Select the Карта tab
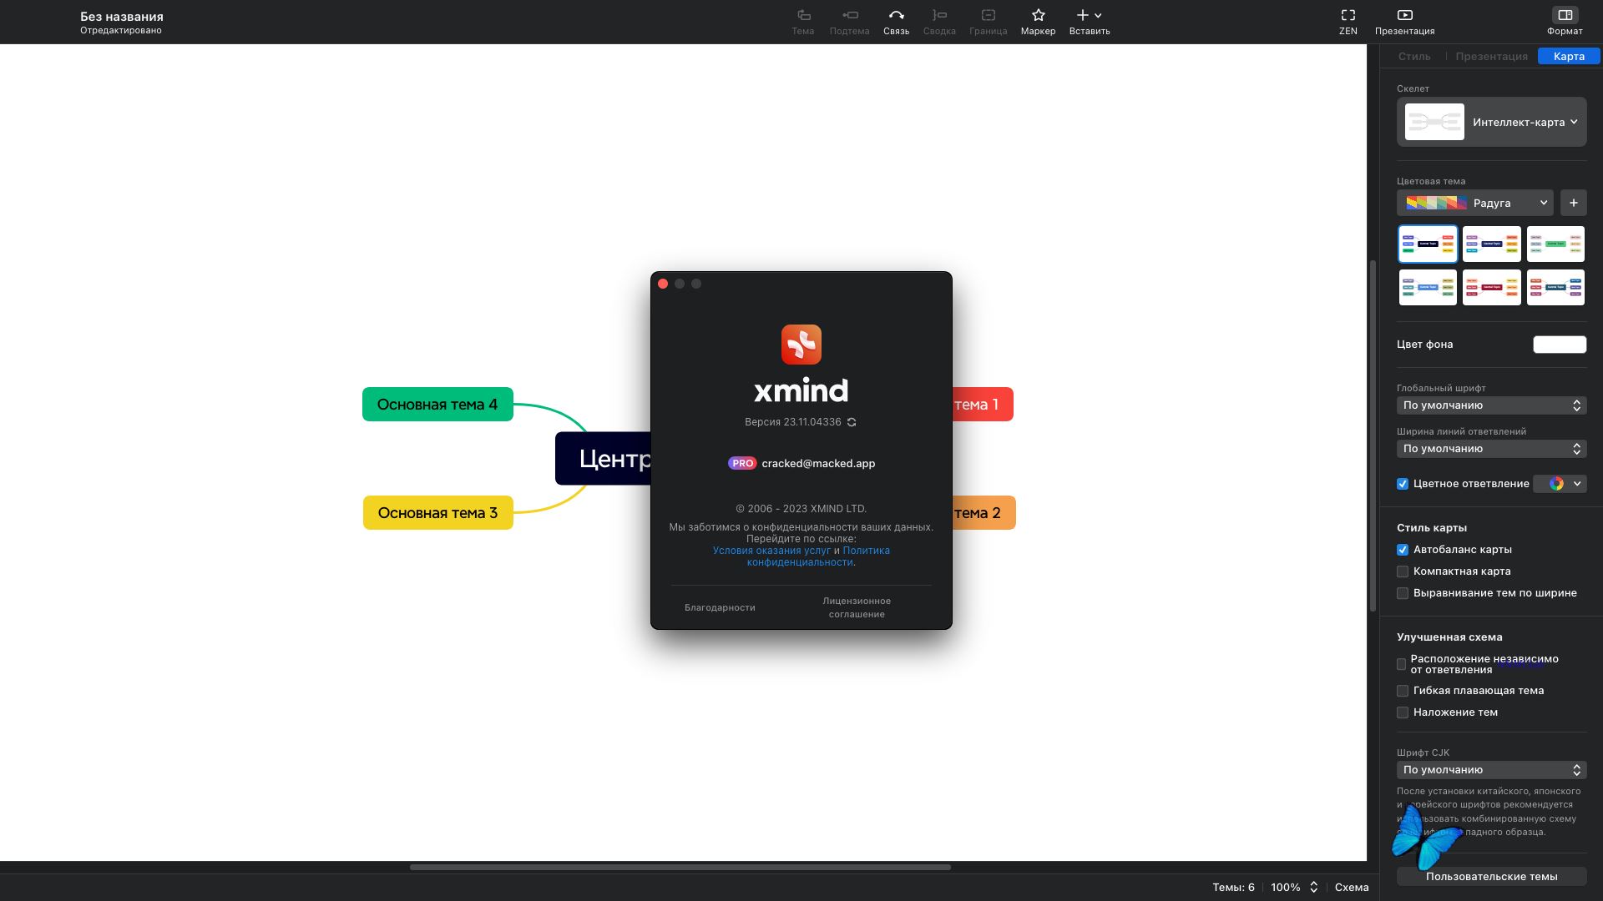The image size is (1603, 901). click(x=1569, y=57)
